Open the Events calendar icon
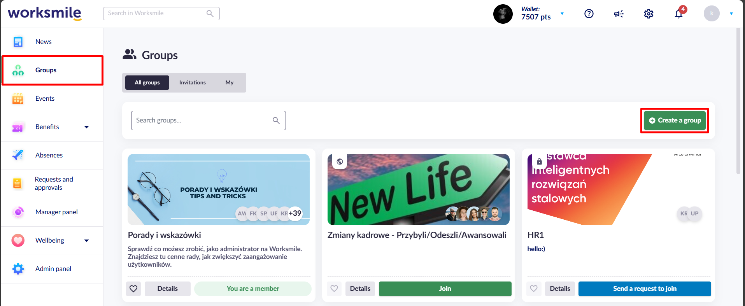 (18, 98)
